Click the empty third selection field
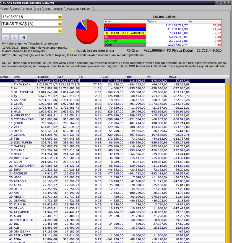Screen dimensions: 232x243 click(30, 31)
